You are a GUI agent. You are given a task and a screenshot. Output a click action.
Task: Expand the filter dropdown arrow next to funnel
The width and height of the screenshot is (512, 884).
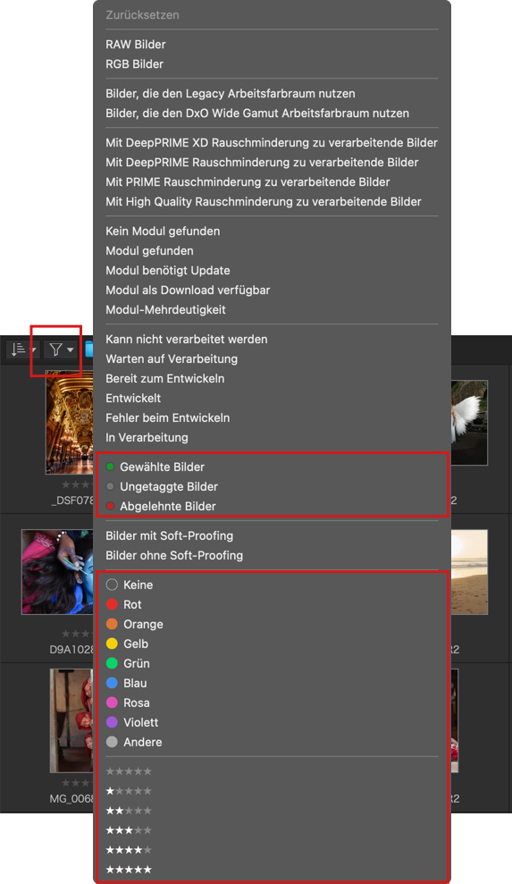[x=70, y=350]
